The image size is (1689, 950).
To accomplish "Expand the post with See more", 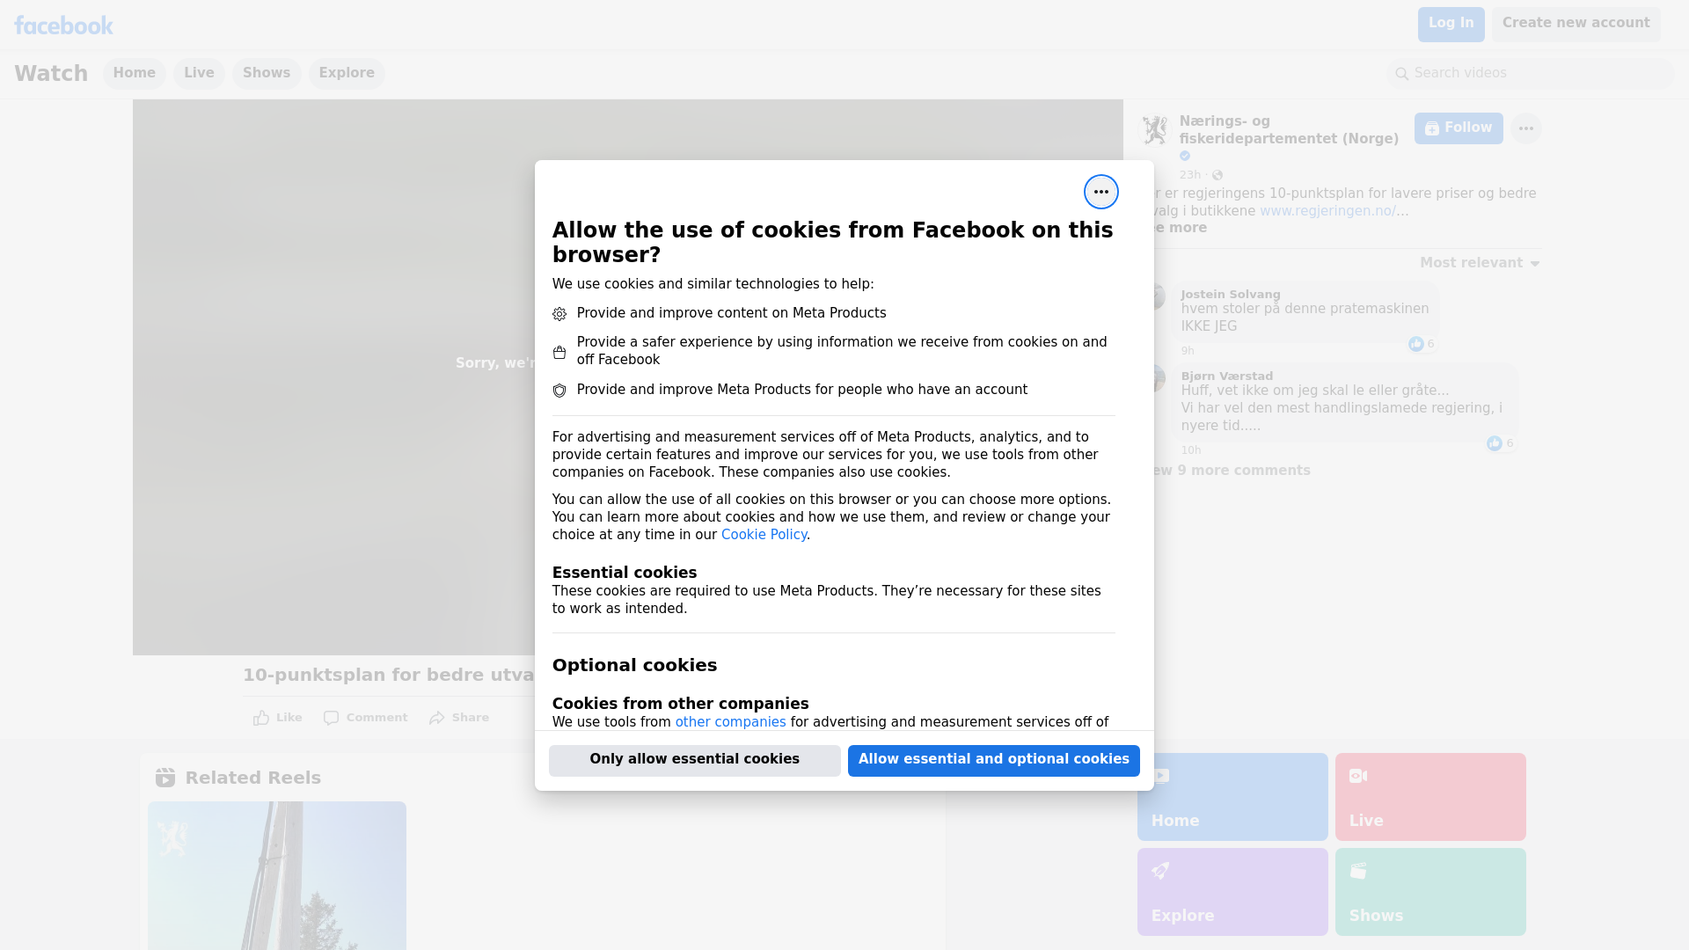I will click(x=1180, y=228).
